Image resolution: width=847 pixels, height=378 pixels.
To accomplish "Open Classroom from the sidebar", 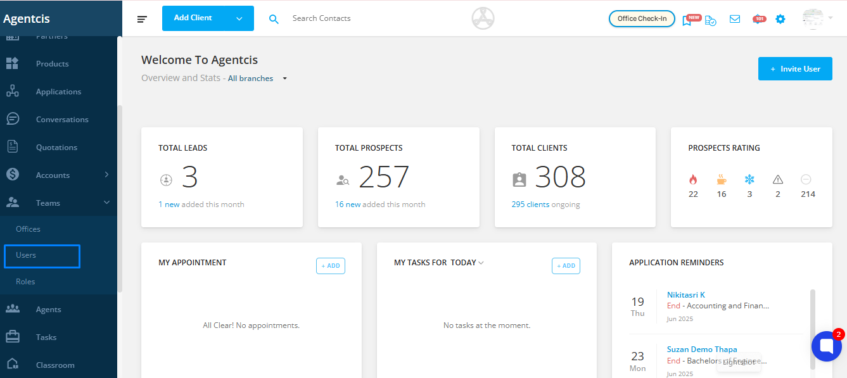I will pos(55,365).
